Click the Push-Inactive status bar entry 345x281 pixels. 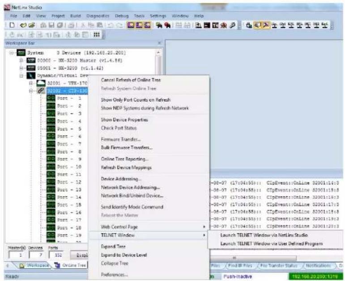[238, 277]
